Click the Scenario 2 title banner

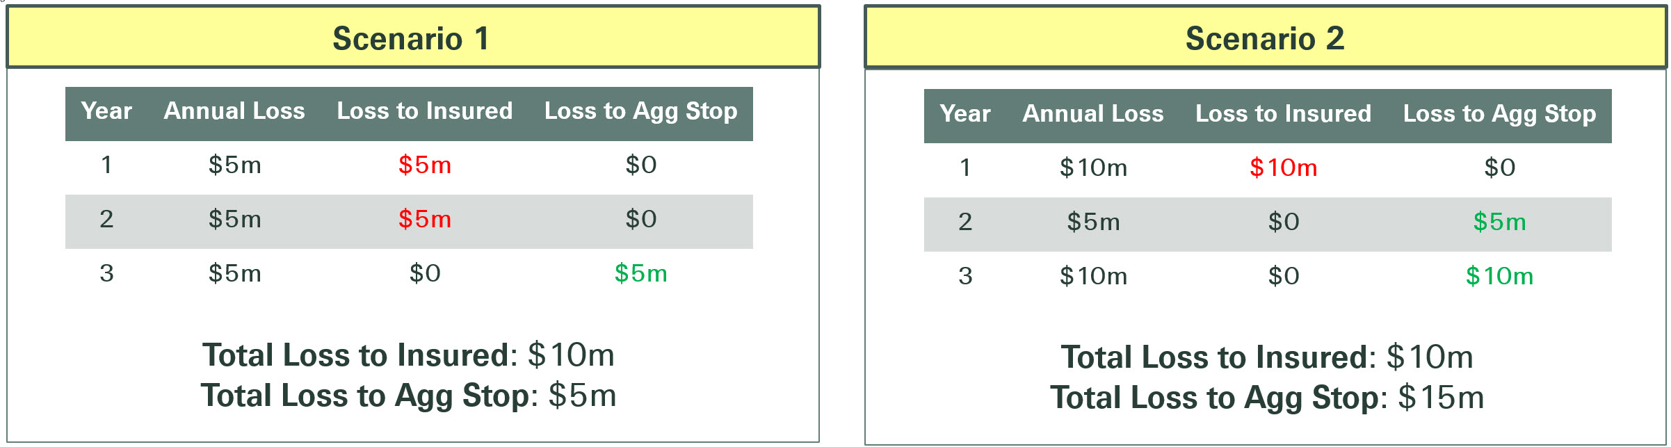[x=1266, y=38]
